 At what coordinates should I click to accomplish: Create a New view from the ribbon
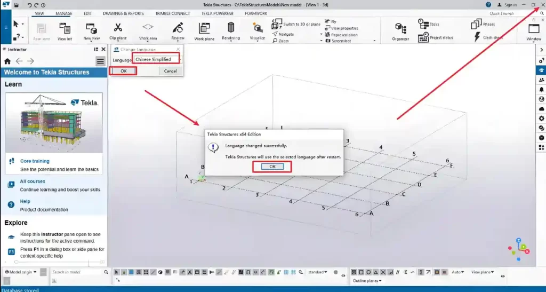91,29
